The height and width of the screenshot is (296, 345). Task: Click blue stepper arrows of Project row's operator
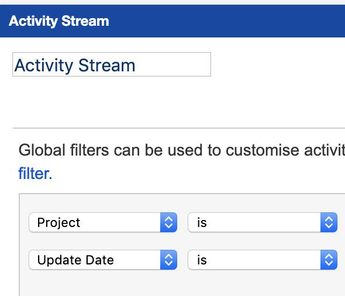coord(329,222)
